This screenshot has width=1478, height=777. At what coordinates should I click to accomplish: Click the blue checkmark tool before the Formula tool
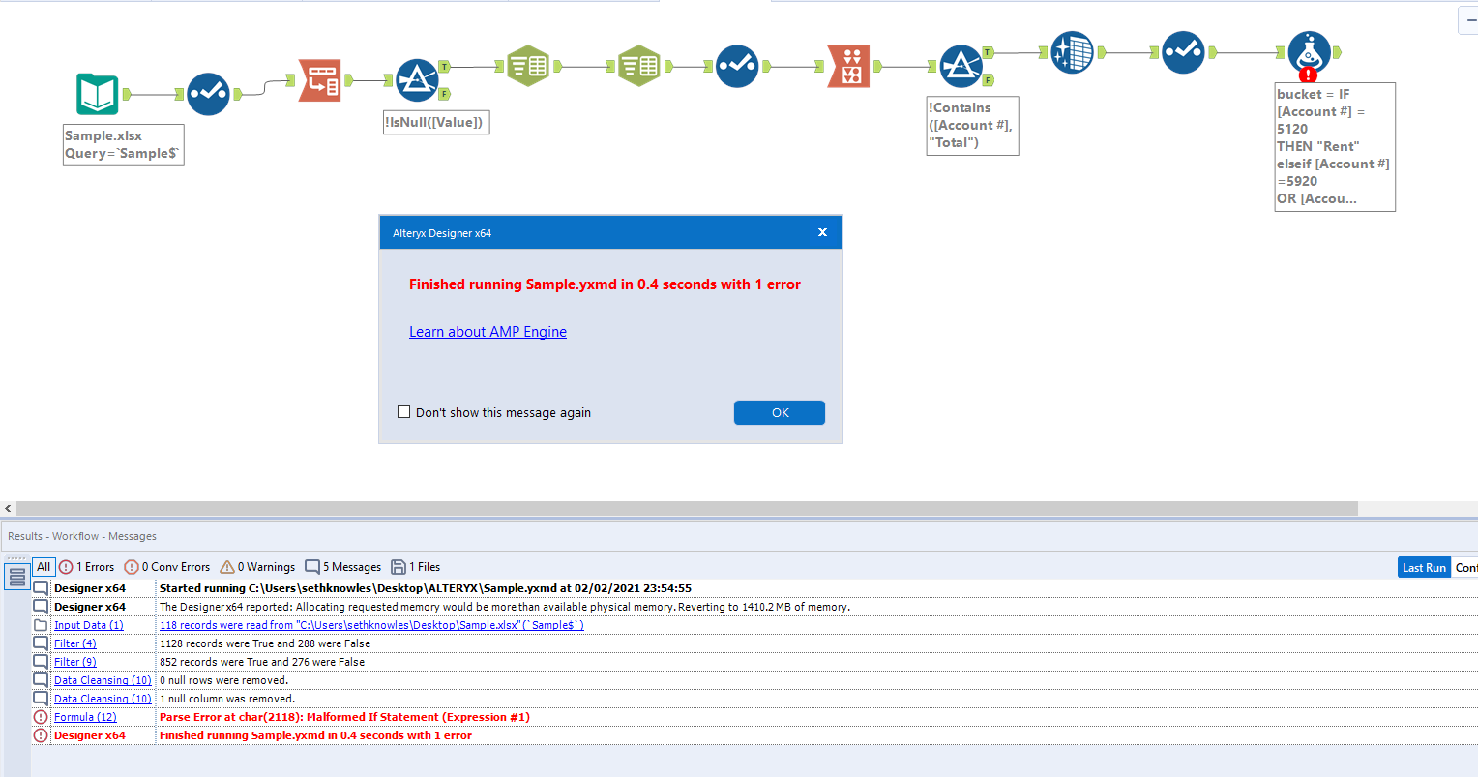click(1183, 52)
